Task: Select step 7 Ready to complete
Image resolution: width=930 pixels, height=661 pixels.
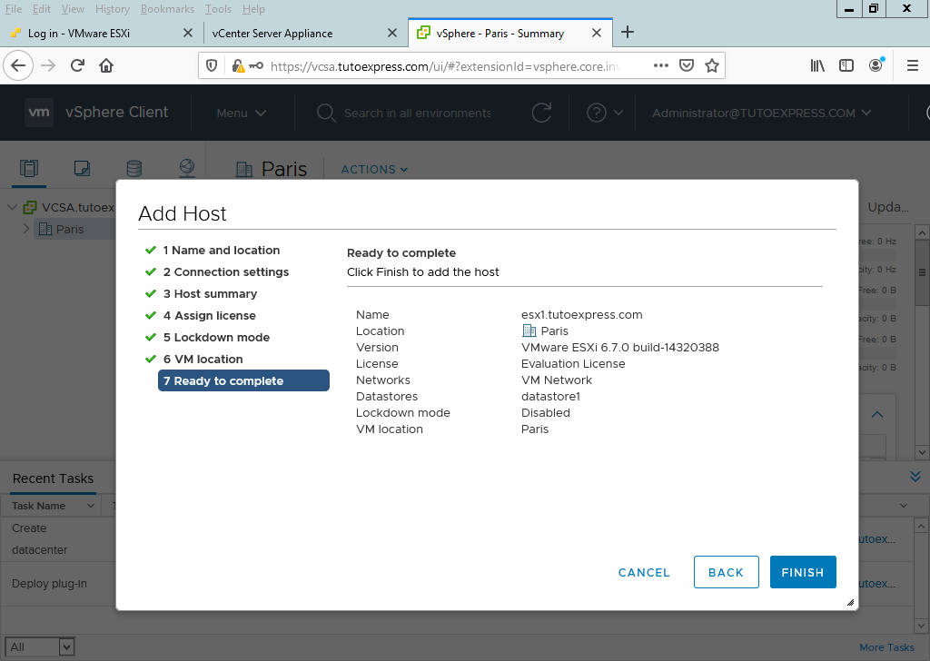Action: [243, 380]
